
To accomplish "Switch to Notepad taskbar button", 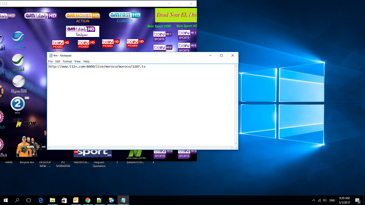I will [x=123, y=200].
